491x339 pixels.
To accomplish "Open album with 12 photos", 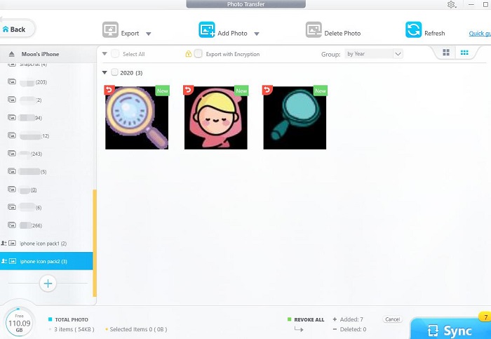I will (x=47, y=136).
